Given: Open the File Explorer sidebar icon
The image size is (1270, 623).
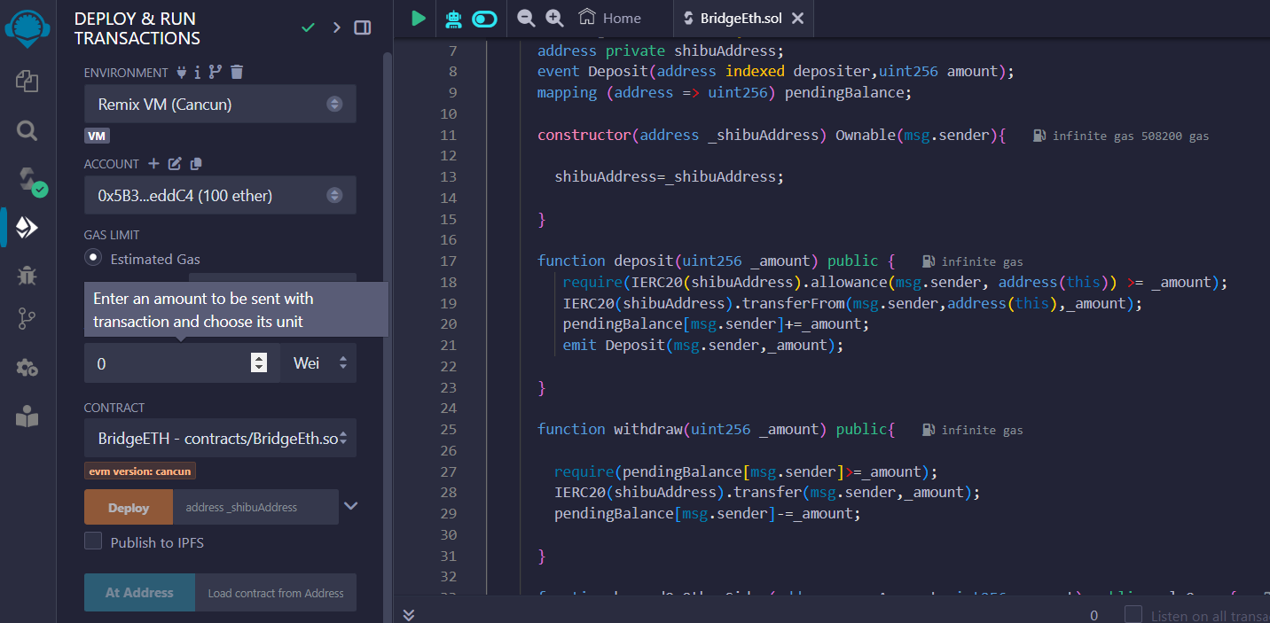Looking at the screenshot, I should pos(27,82).
